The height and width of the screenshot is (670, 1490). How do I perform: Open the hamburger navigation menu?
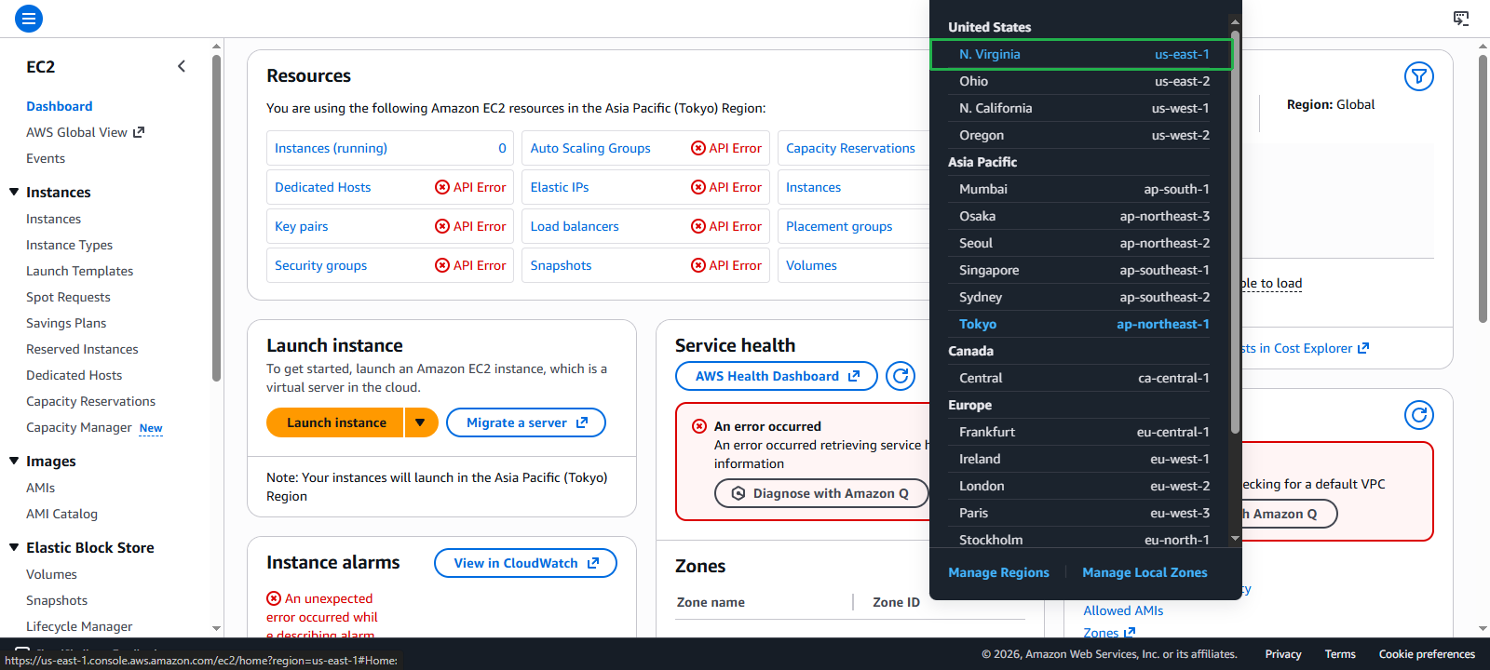pos(29,18)
